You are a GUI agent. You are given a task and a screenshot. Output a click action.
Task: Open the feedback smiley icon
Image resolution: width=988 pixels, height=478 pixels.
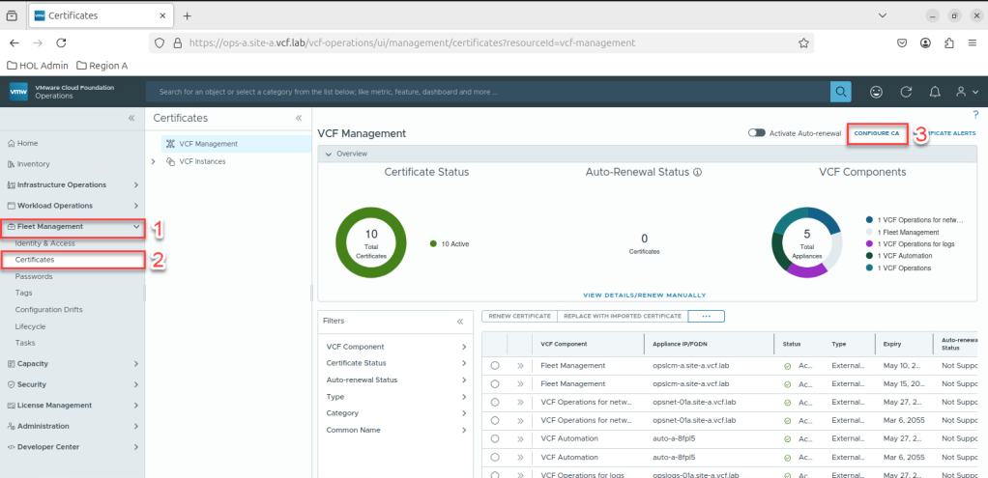tap(876, 92)
